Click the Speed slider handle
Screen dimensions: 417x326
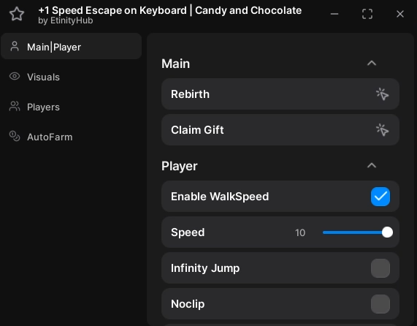pos(387,232)
